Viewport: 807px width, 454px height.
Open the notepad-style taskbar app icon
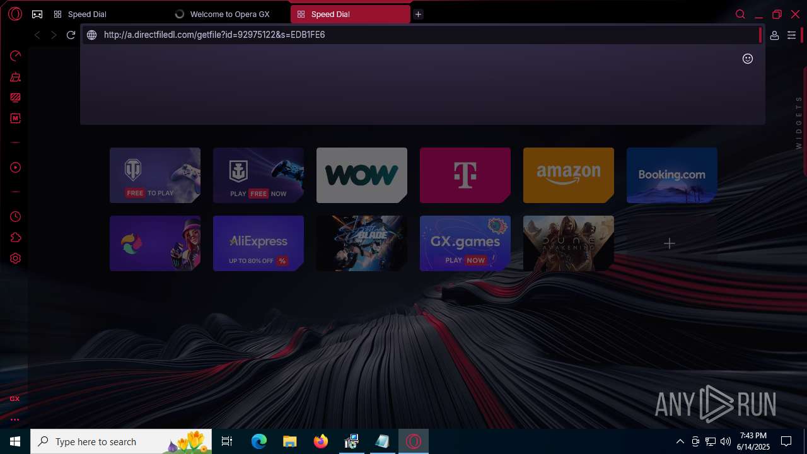point(383,441)
